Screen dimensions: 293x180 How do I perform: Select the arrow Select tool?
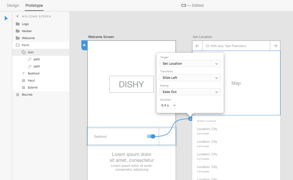pyautogui.click(x=6, y=18)
